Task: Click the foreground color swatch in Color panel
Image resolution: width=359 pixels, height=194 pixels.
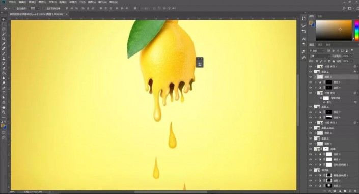Action: coord(311,22)
